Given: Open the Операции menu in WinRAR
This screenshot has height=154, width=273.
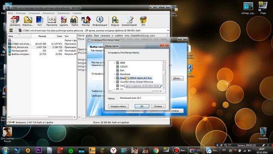Looking at the screenshot, I should point(34,13).
